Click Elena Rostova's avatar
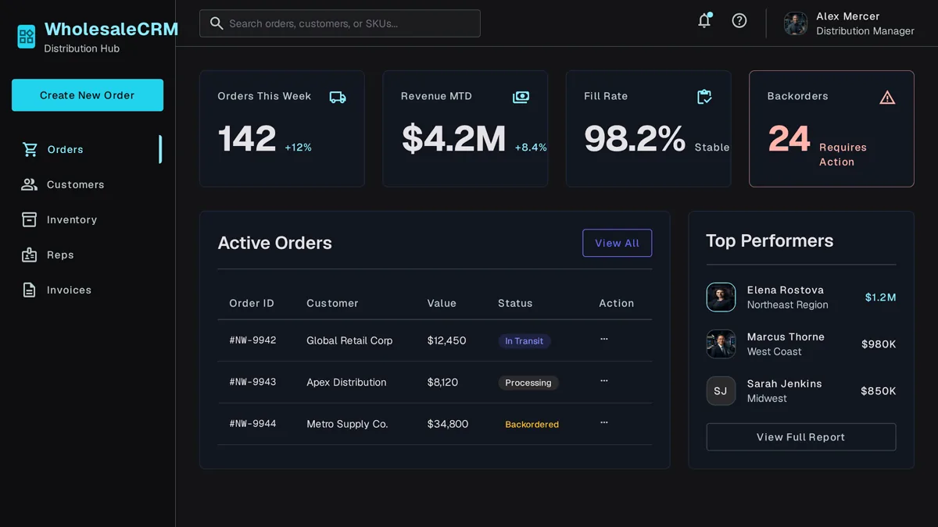This screenshot has height=527, width=938. pyautogui.click(x=721, y=297)
